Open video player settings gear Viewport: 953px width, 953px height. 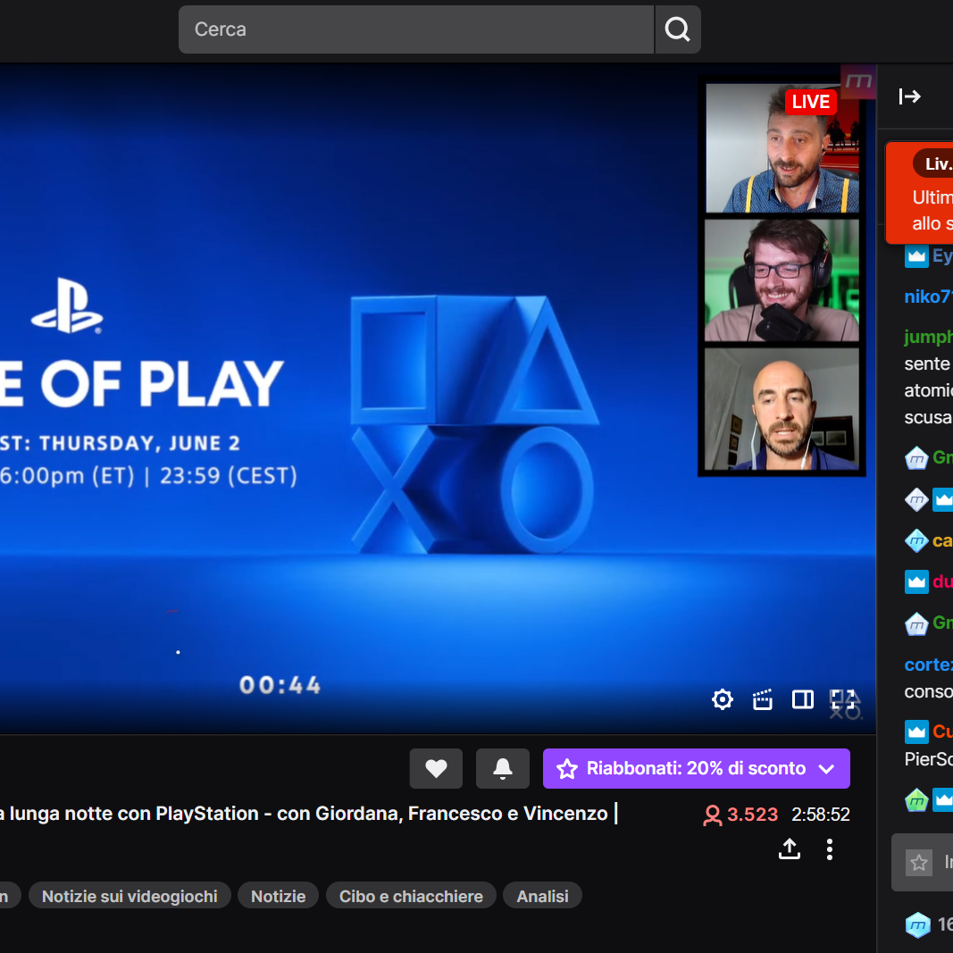722,699
